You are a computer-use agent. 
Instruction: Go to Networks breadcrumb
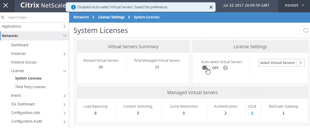81,17
